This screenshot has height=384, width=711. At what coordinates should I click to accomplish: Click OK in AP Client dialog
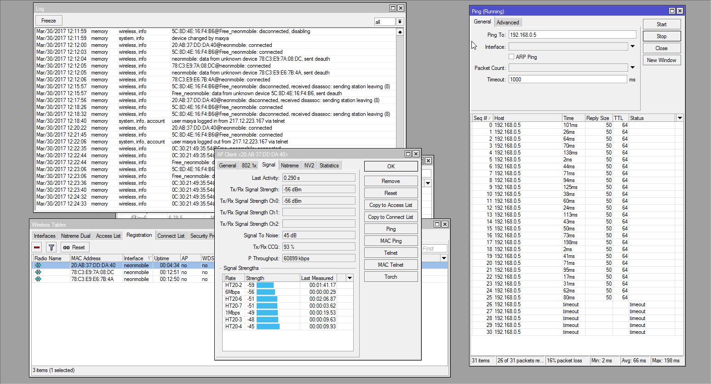point(391,166)
